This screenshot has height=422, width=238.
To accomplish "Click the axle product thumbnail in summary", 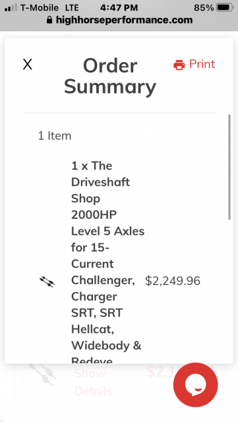I will point(47,282).
